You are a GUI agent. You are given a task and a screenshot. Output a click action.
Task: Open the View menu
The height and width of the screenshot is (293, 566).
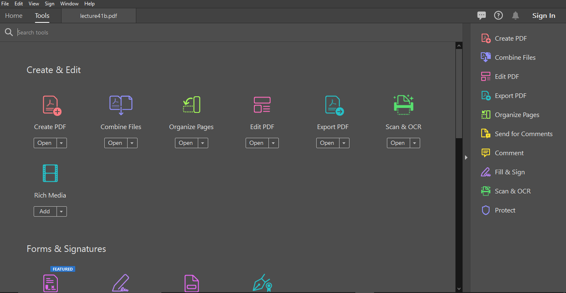[x=34, y=3]
